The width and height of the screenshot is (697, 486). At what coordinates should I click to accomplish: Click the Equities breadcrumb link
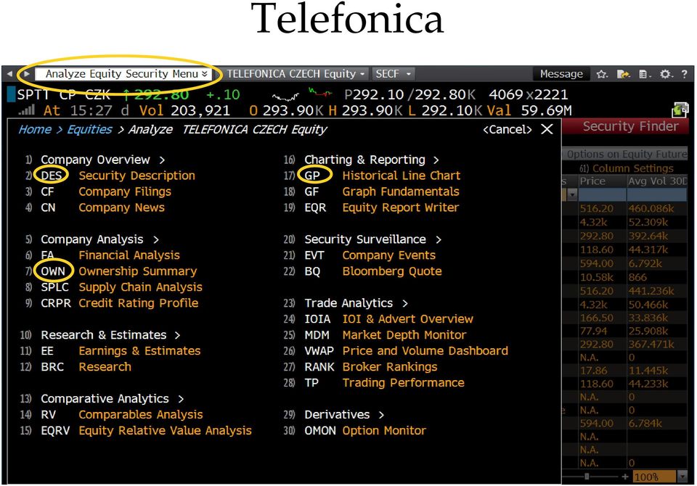click(x=89, y=129)
